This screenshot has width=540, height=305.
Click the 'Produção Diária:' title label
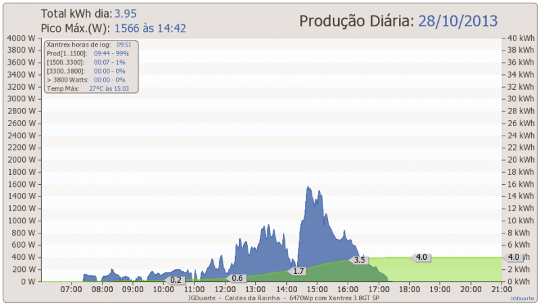click(356, 21)
